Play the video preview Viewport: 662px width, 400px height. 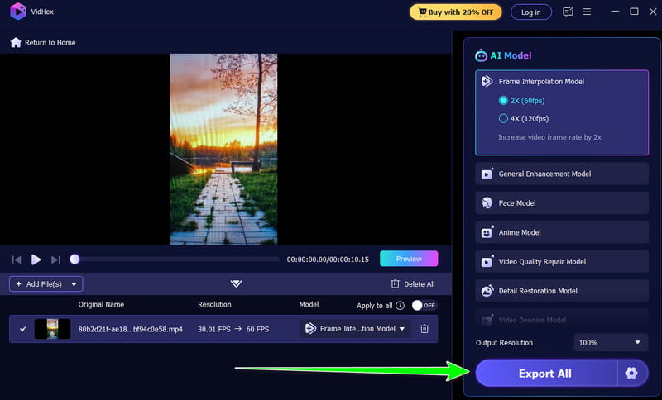tap(36, 260)
